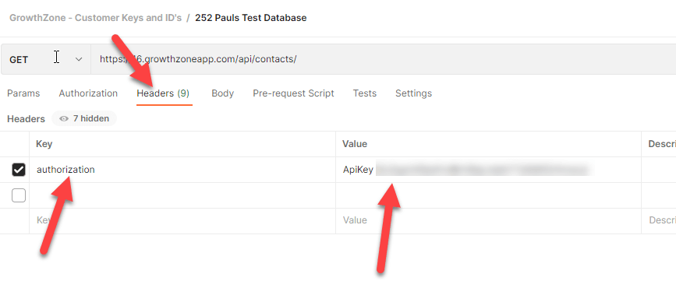Select the Headers (9) tab

pyautogui.click(x=163, y=93)
